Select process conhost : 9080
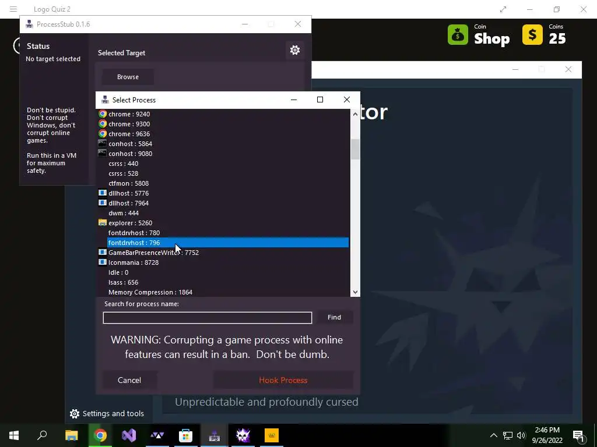Screen dimensions: 597x447 (x=130, y=154)
